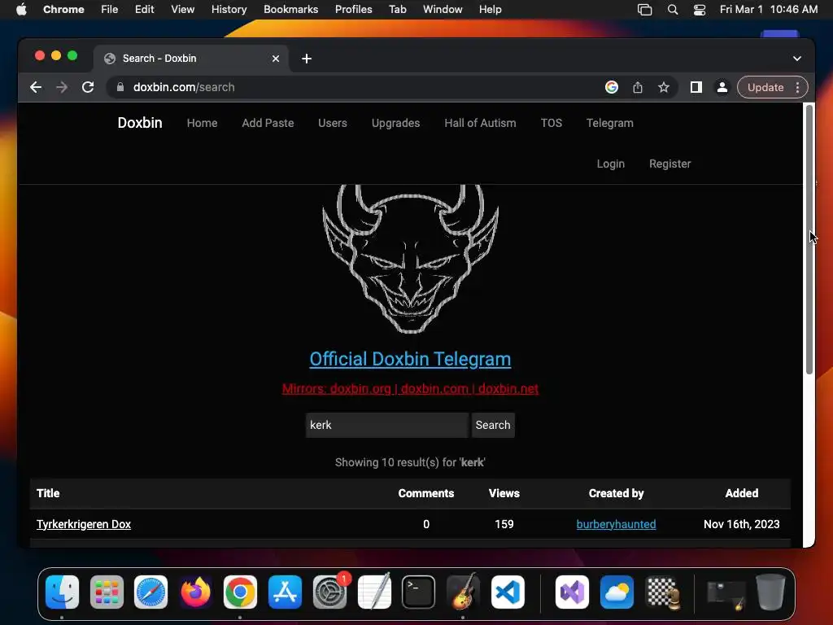Open the TOS page
Screen dimensions: 833x625
tap(551, 123)
